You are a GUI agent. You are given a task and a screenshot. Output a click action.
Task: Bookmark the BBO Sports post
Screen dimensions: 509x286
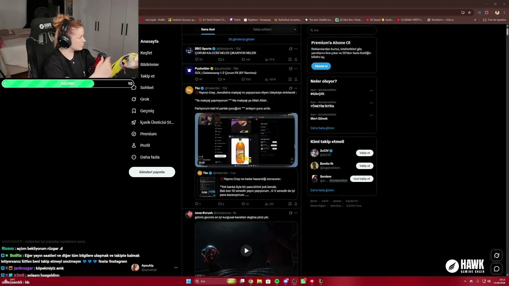(290, 60)
